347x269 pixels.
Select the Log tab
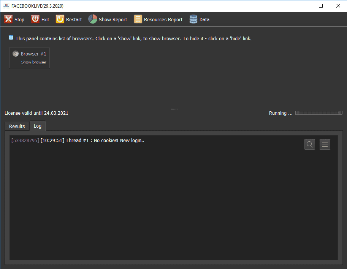tap(38, 126)
